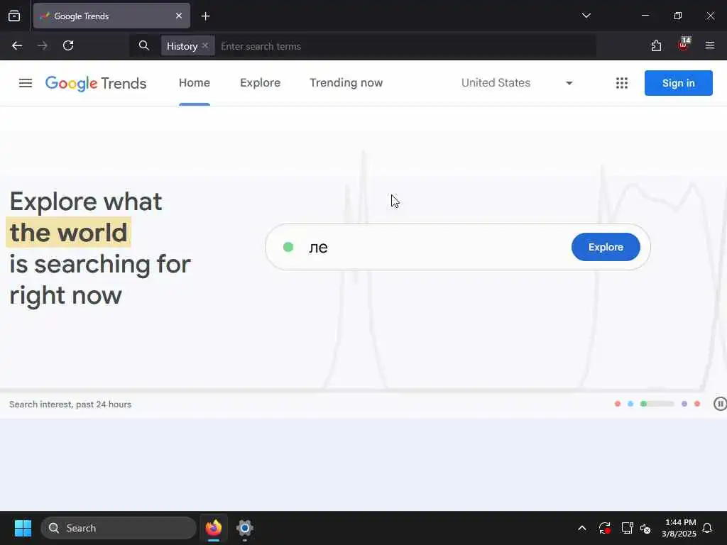Pause the trending carousel animation
The height and width of the screenshot is (545, 727).
[720, 404]
